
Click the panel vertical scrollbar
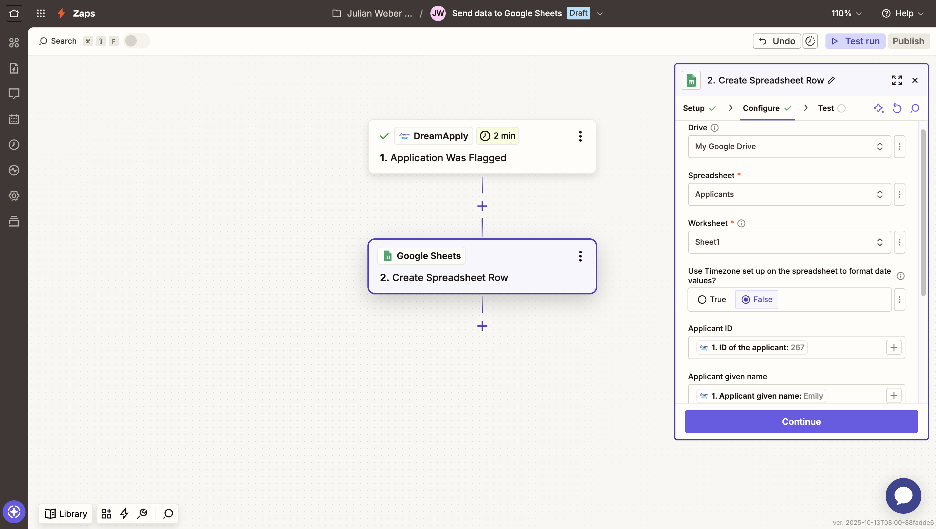(923, 213)
